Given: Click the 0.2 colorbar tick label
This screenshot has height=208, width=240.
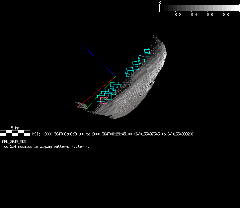Looking at the screenshot, I should click(x=178, y=15).
